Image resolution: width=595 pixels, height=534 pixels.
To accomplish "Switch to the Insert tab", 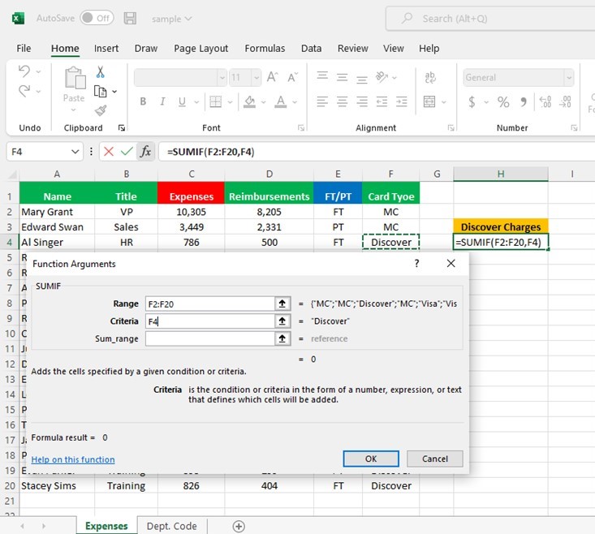I will tap(106, 49).
